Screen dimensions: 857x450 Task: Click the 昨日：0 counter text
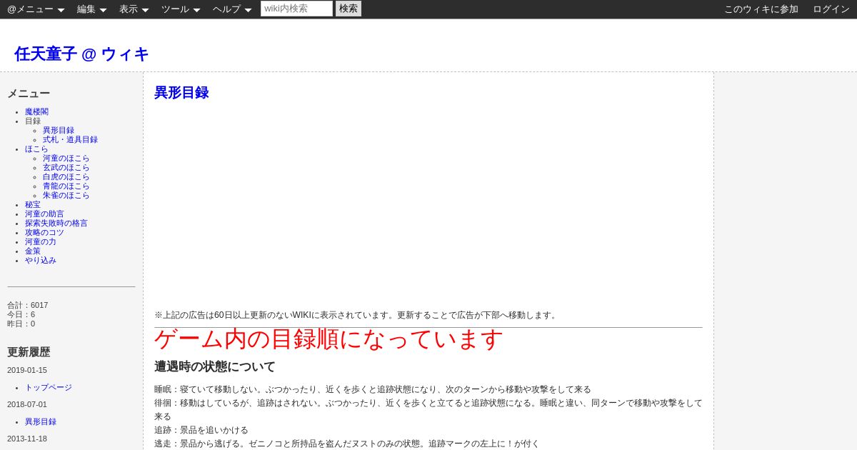tap(21, 324)
